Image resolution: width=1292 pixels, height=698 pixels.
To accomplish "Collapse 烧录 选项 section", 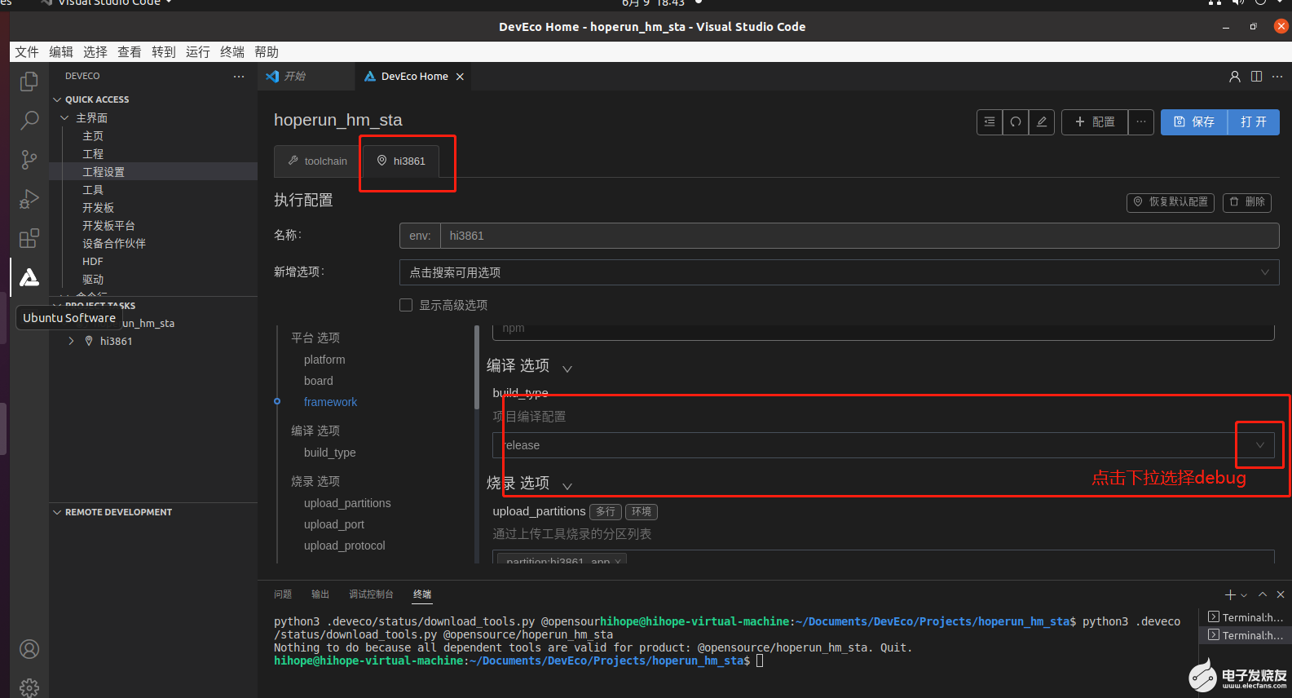I will tap(567, 486).
